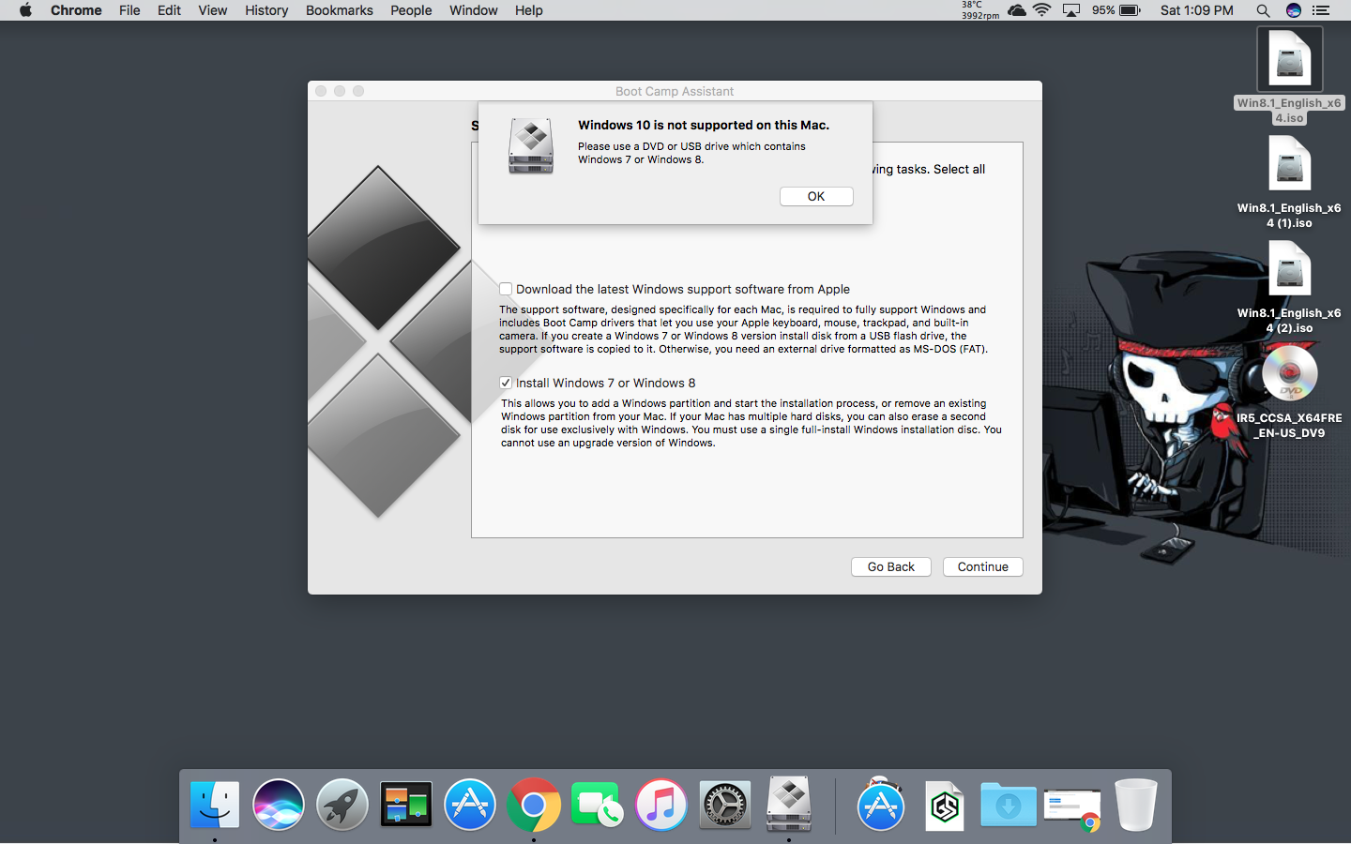Open the Wi-Fi menu
This screenshot has height=844, width=1351.
click(1042, 10)
